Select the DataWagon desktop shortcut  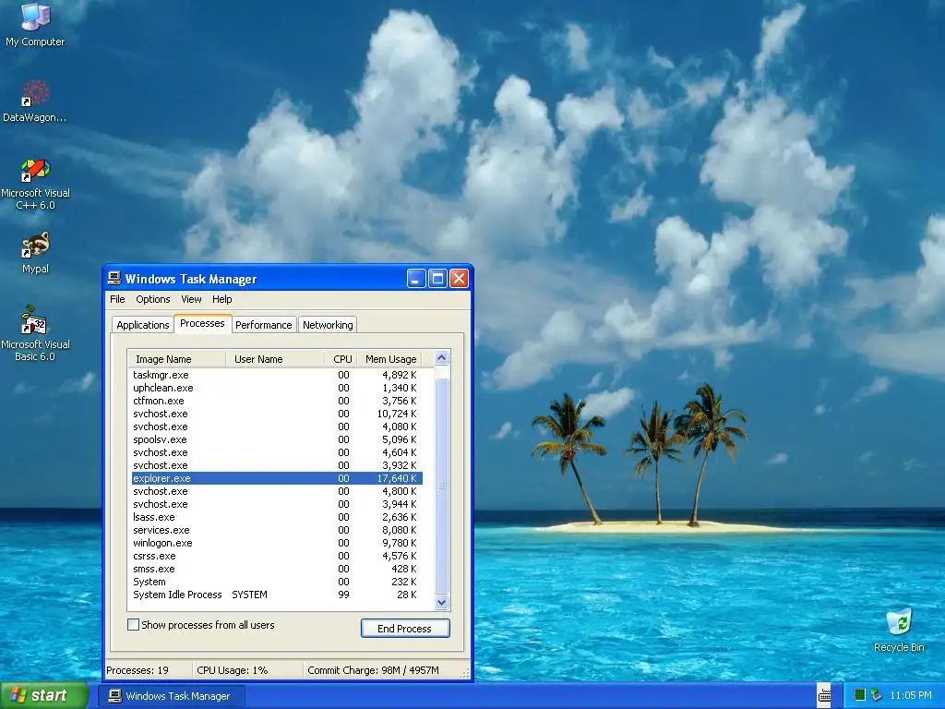(35, 101)
